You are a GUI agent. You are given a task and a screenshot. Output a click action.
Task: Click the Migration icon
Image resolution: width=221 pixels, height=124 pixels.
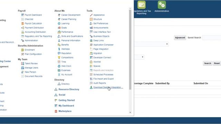(x=91, y=53)
